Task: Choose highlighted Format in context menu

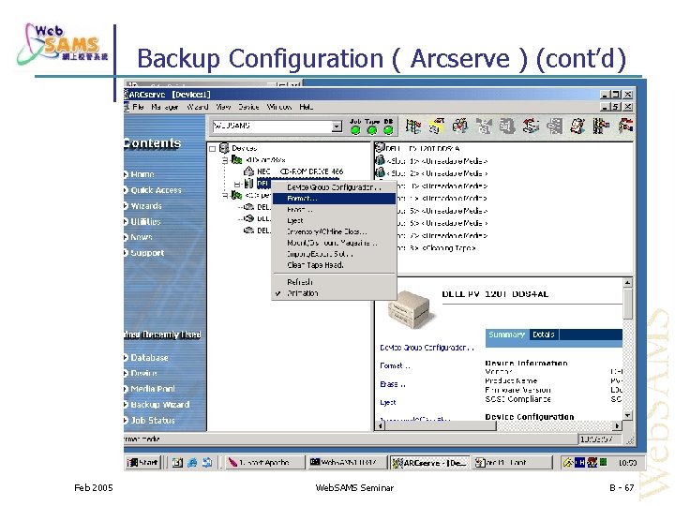Action: coord(334,199)
